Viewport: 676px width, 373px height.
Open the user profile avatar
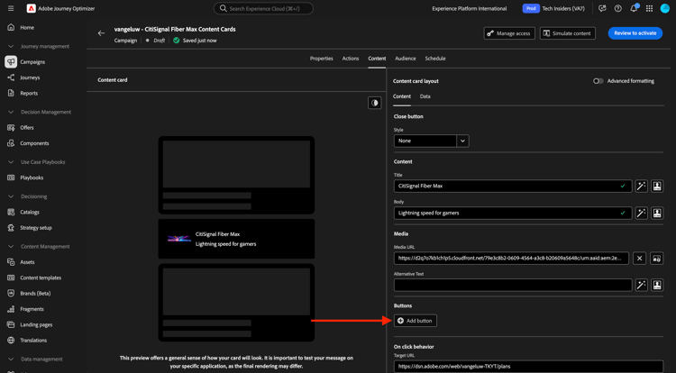[665, 8]
